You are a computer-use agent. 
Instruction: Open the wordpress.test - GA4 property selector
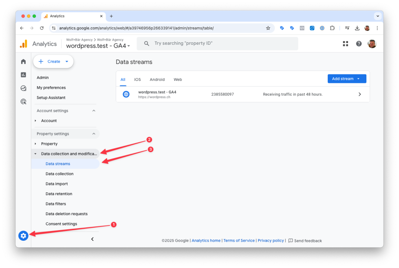point(98,46)
